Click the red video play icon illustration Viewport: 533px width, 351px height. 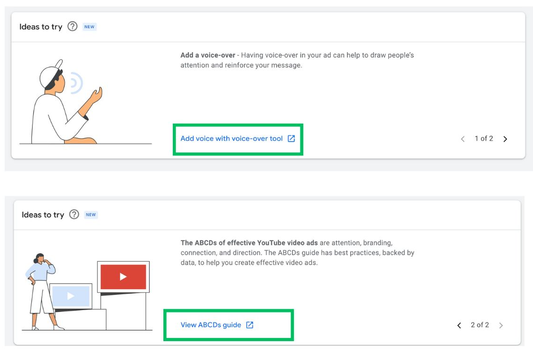coord(123,277)
